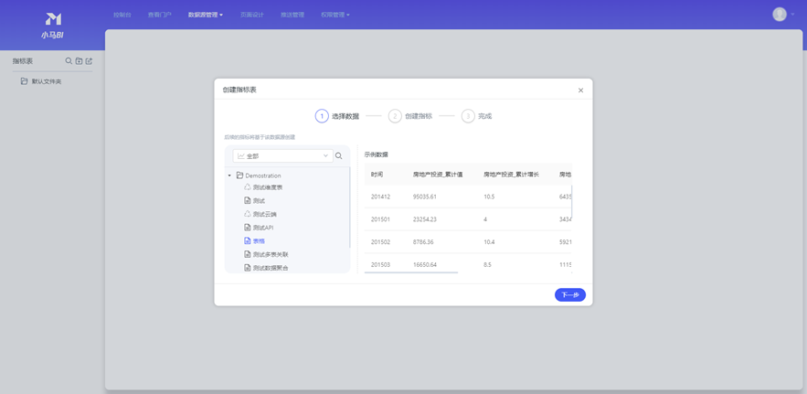
Task: Click the search icon in 指标表 sidebar
Action: click(x=69, y=61)
